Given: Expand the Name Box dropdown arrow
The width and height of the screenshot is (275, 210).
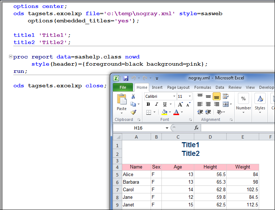Looking at the screenshot, I should click(167, 128).
